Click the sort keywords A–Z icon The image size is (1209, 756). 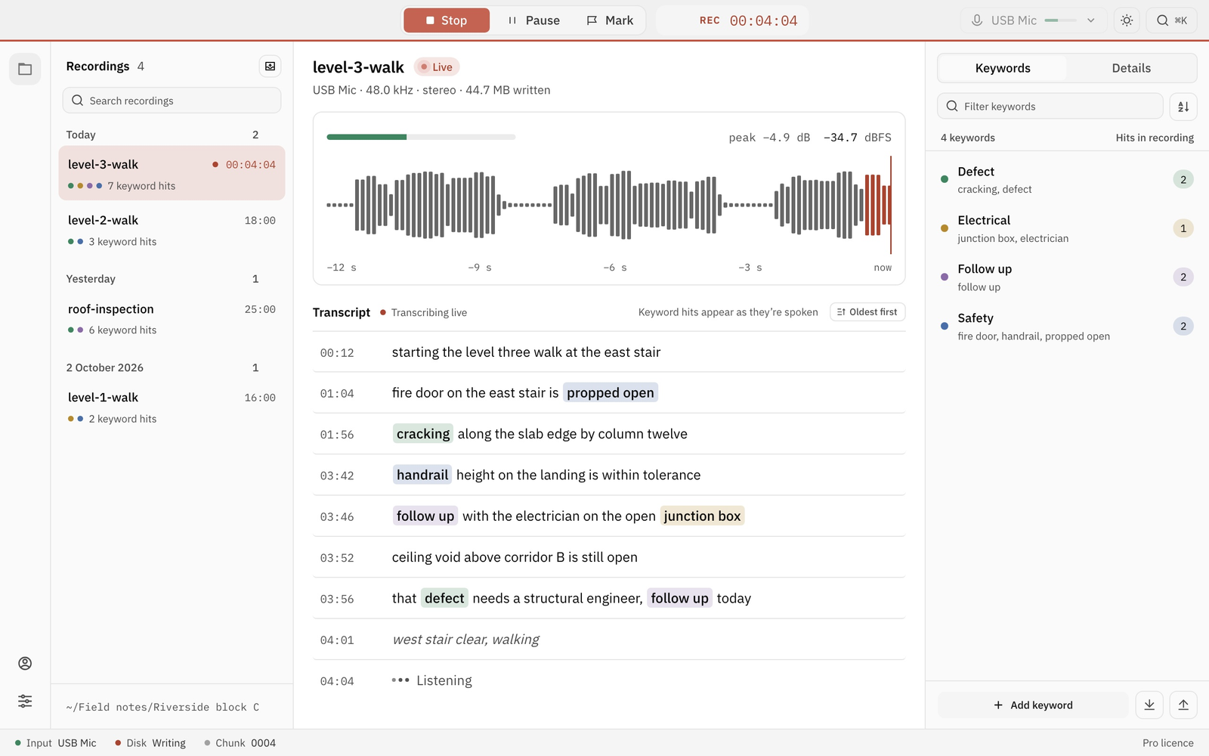point(1183,107)
